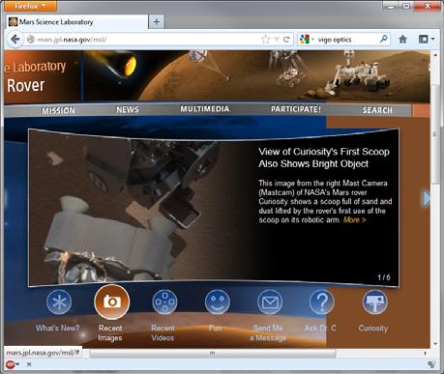444x374 pixels.
Task: Open the MISSION navigation menu
Action: tap(58, 110)
